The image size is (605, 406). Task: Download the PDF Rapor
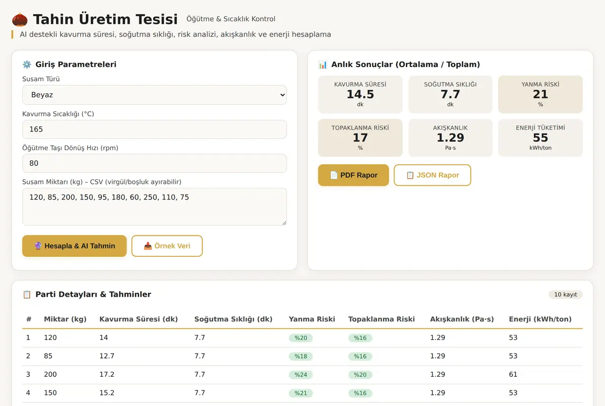[x=353, y=175]
